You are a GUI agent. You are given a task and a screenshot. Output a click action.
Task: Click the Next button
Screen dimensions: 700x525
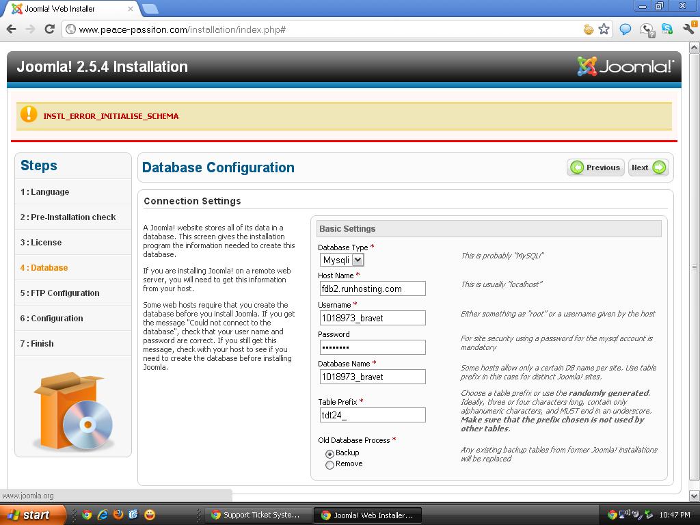point(648,167)
